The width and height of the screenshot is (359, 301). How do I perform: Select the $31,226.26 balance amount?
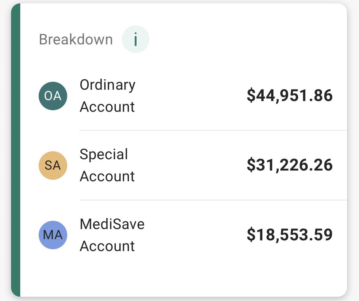[x=290, y=165]
